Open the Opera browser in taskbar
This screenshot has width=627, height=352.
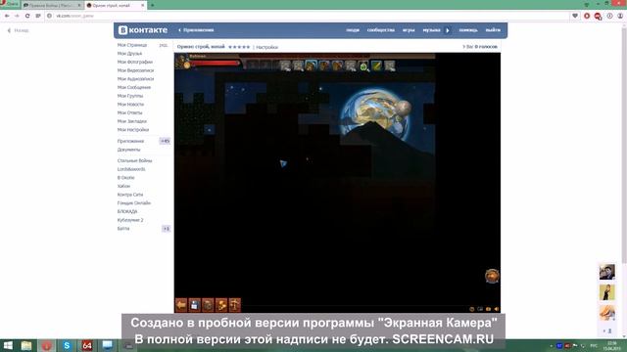46,345
